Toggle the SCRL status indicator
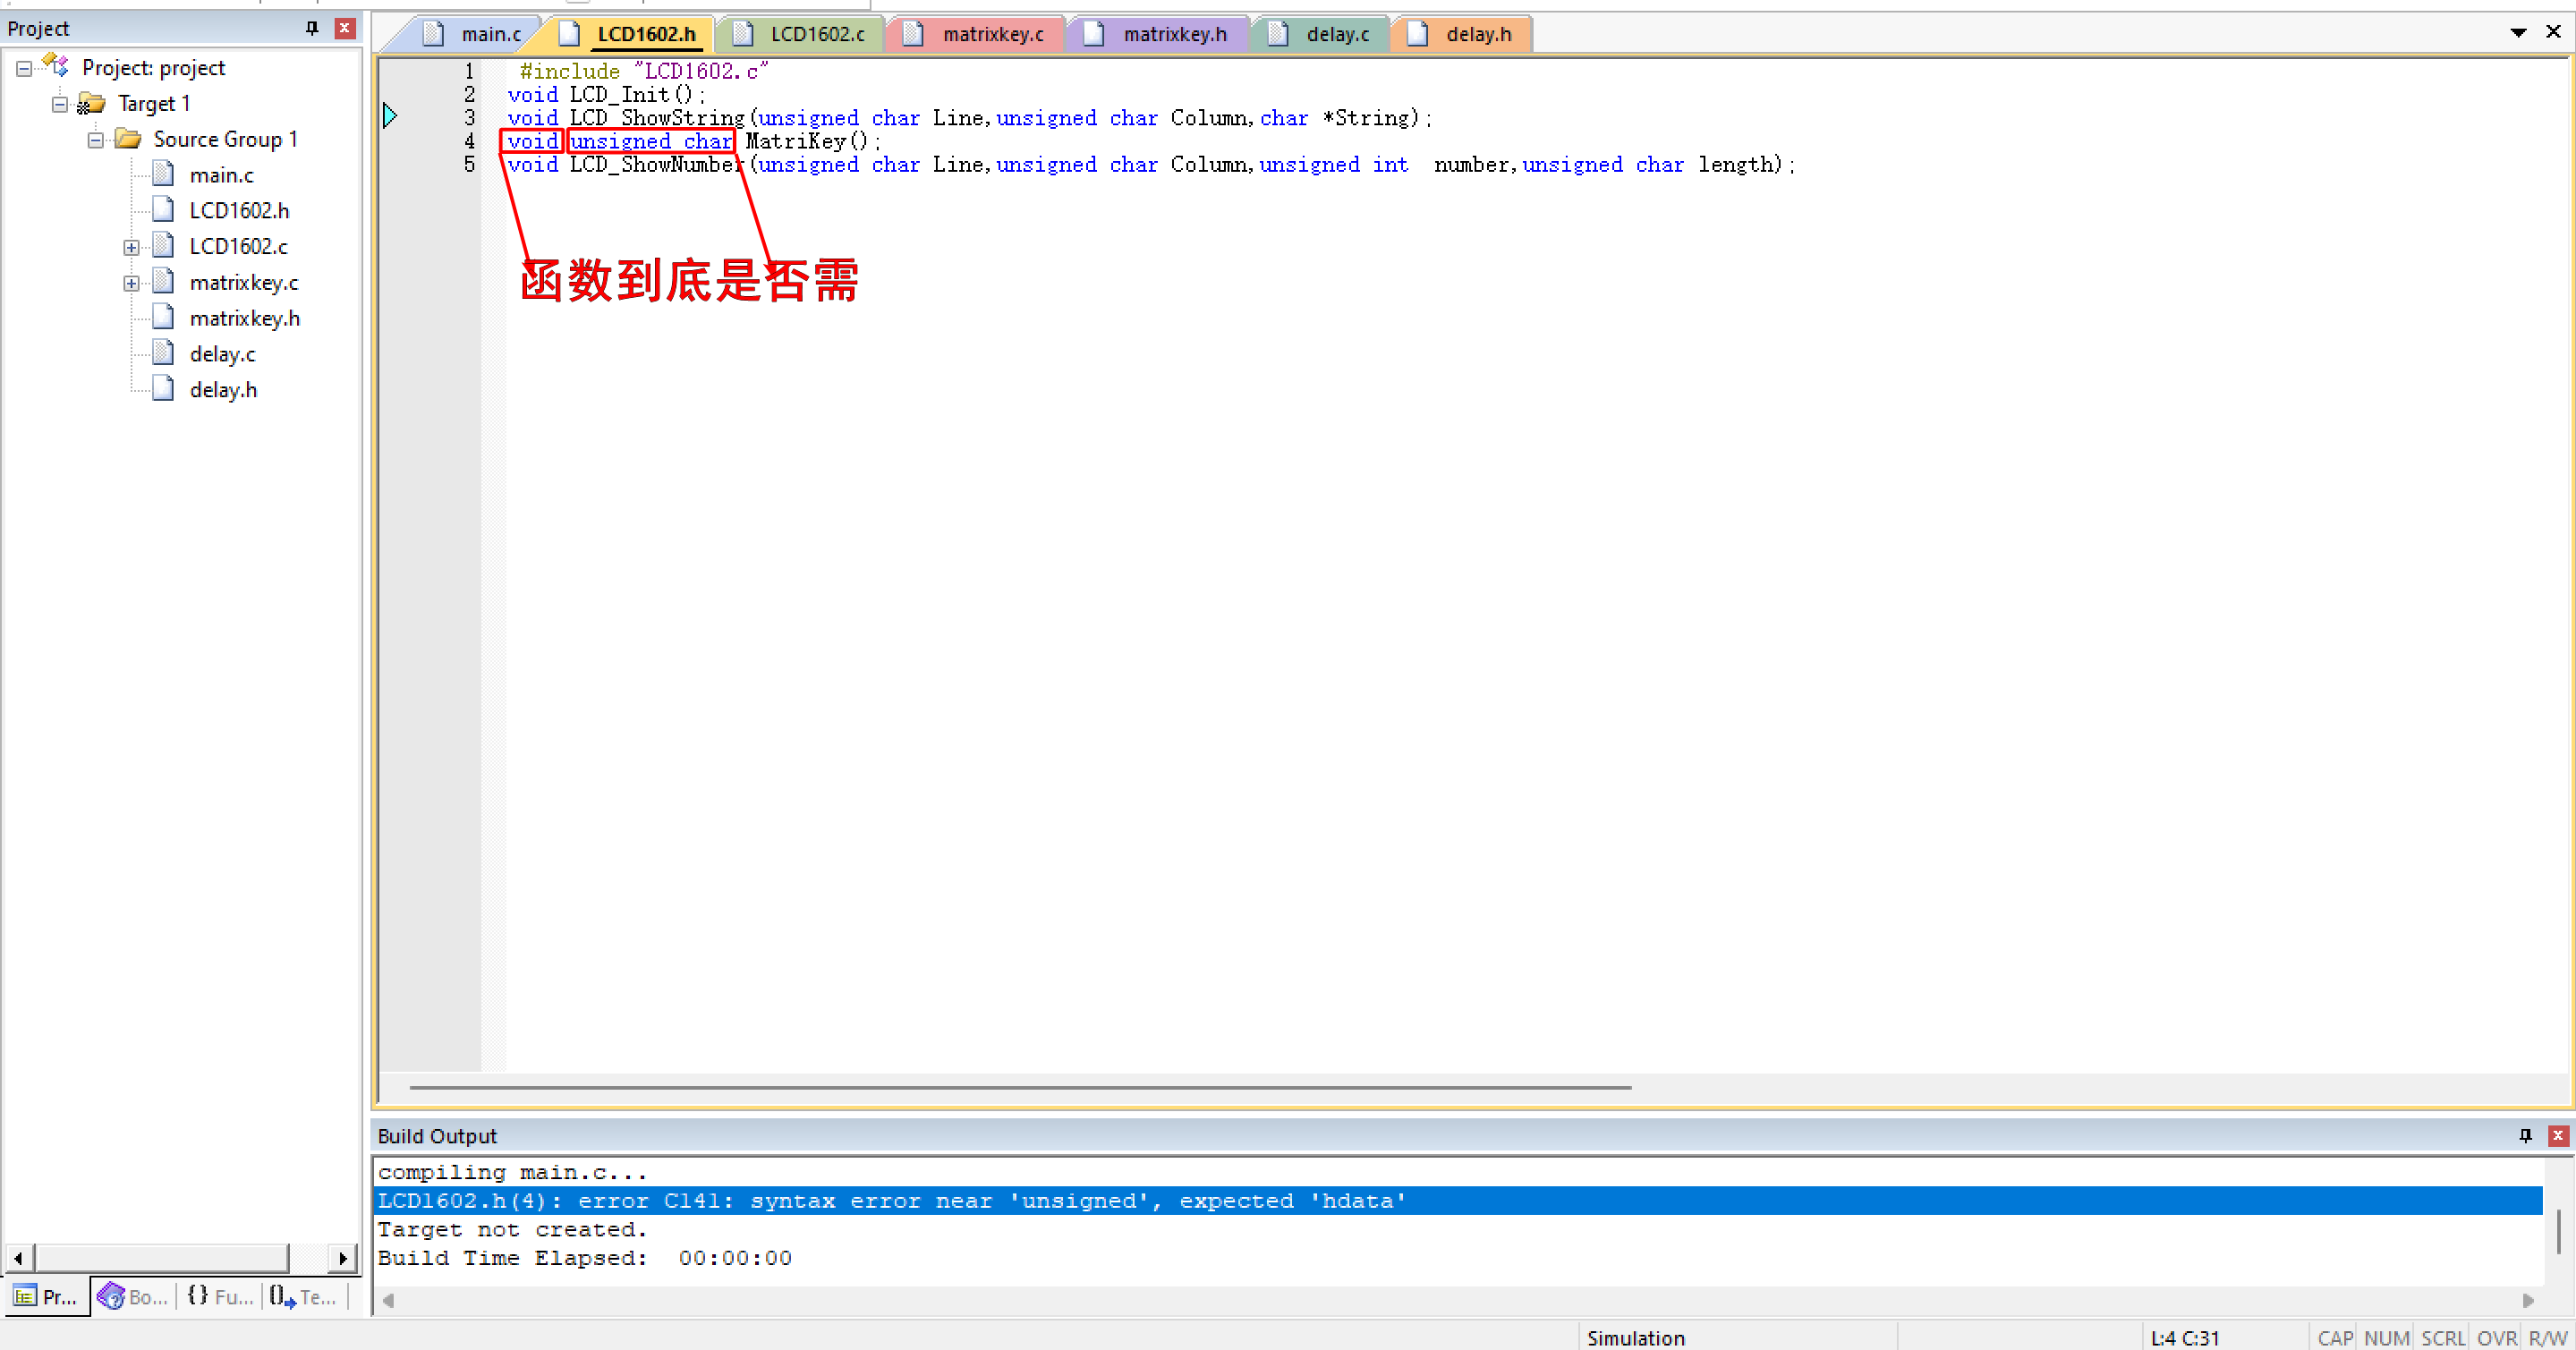 tap(2442, 1338)
